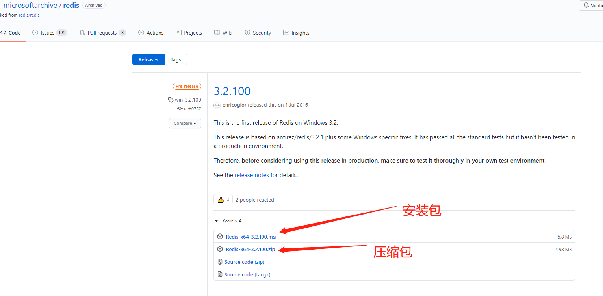This screenshot has height=296, width=603.
Task: Switch to the Tags view
Action: click(x=176, y=59)
